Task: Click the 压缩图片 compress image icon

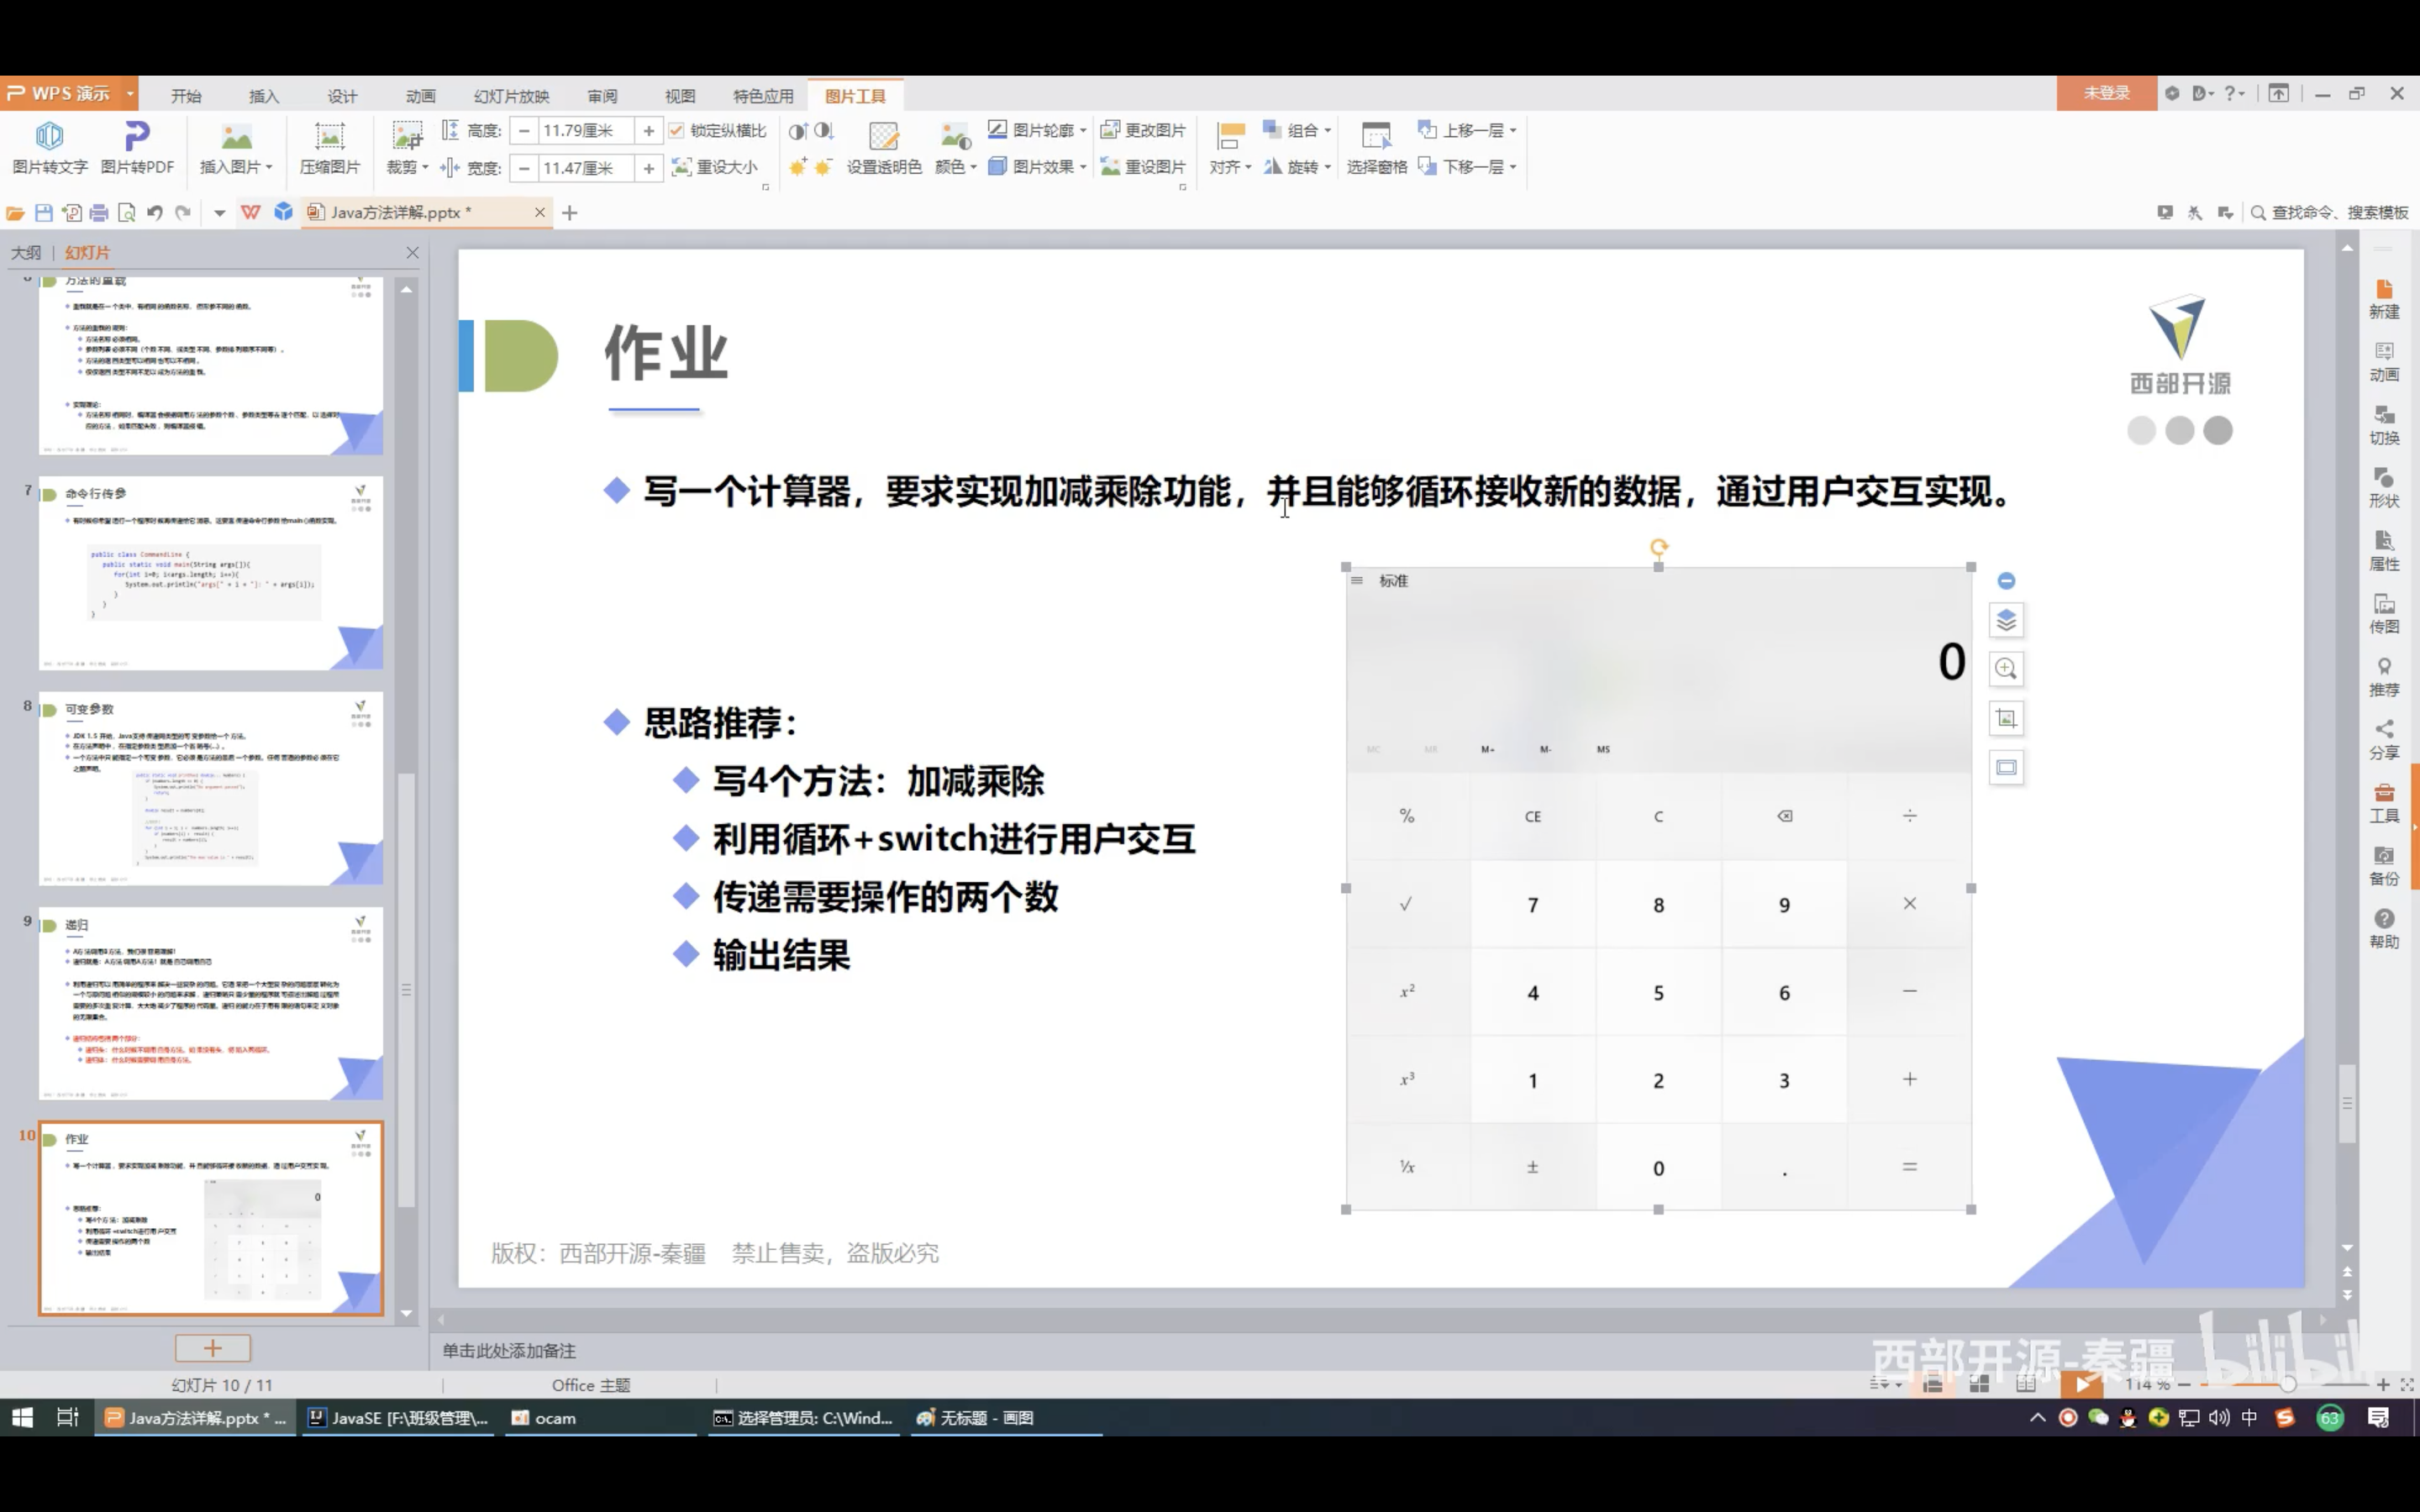Action: [329, 137]
